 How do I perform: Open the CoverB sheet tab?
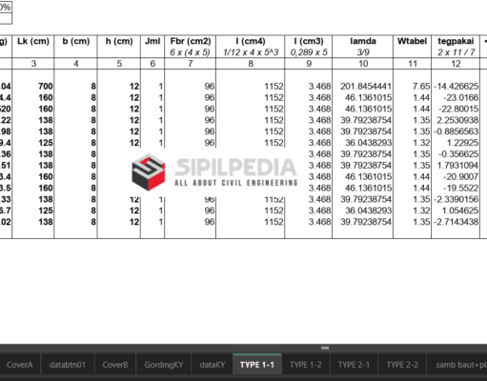115,365
